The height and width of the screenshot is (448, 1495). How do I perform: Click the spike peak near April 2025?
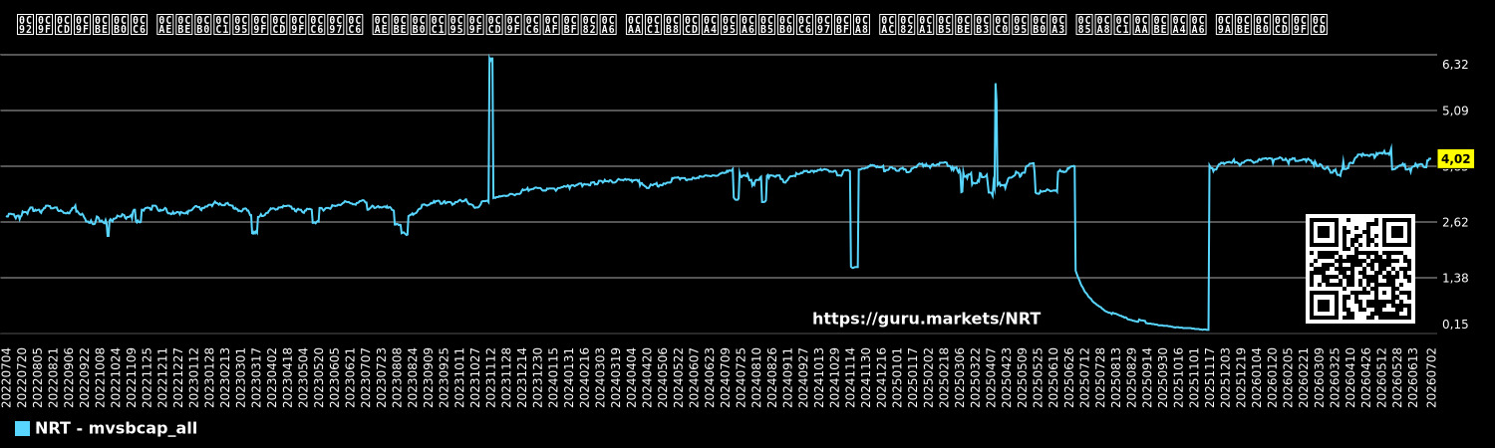pos(996,85)
